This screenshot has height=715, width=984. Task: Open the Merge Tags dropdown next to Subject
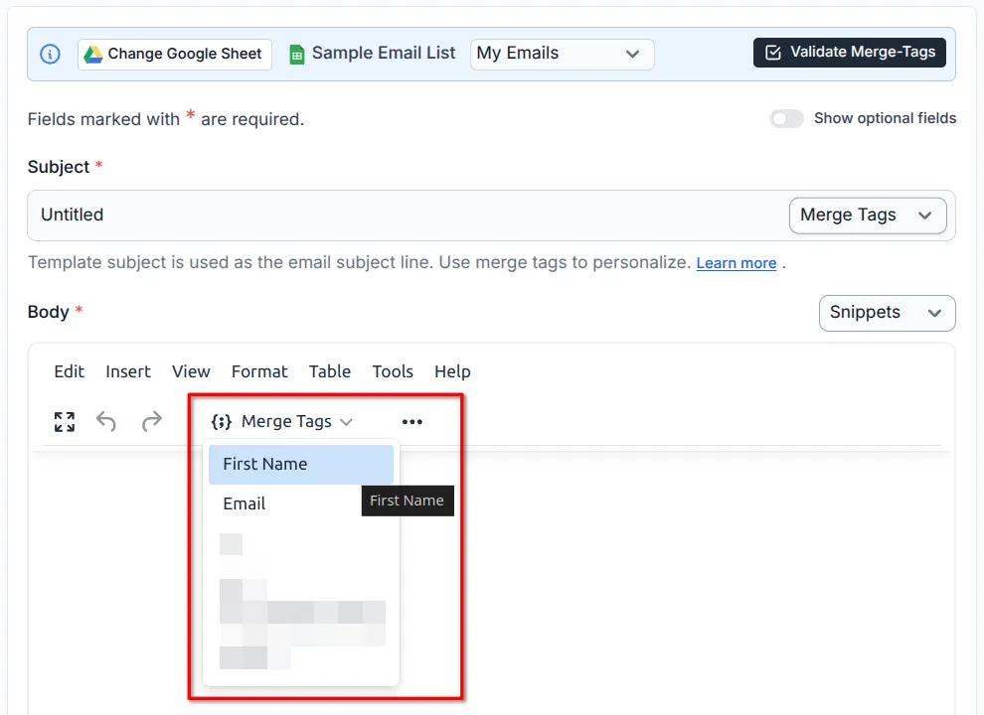click(x=866, y=215)
